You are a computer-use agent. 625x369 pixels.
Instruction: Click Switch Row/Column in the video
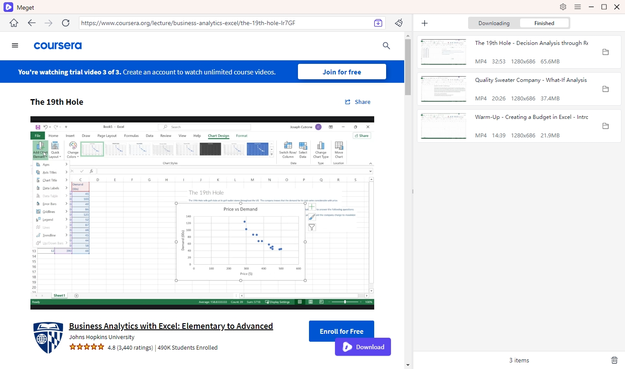point(288,150)
